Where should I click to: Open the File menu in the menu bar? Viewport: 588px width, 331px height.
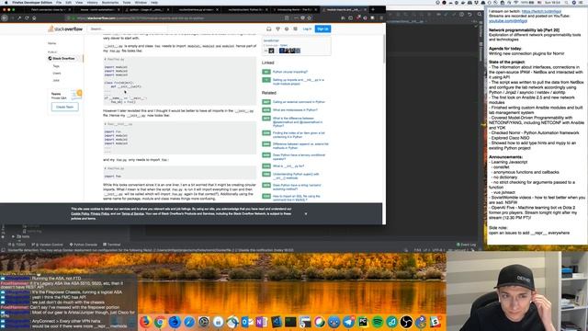[59, 2]
